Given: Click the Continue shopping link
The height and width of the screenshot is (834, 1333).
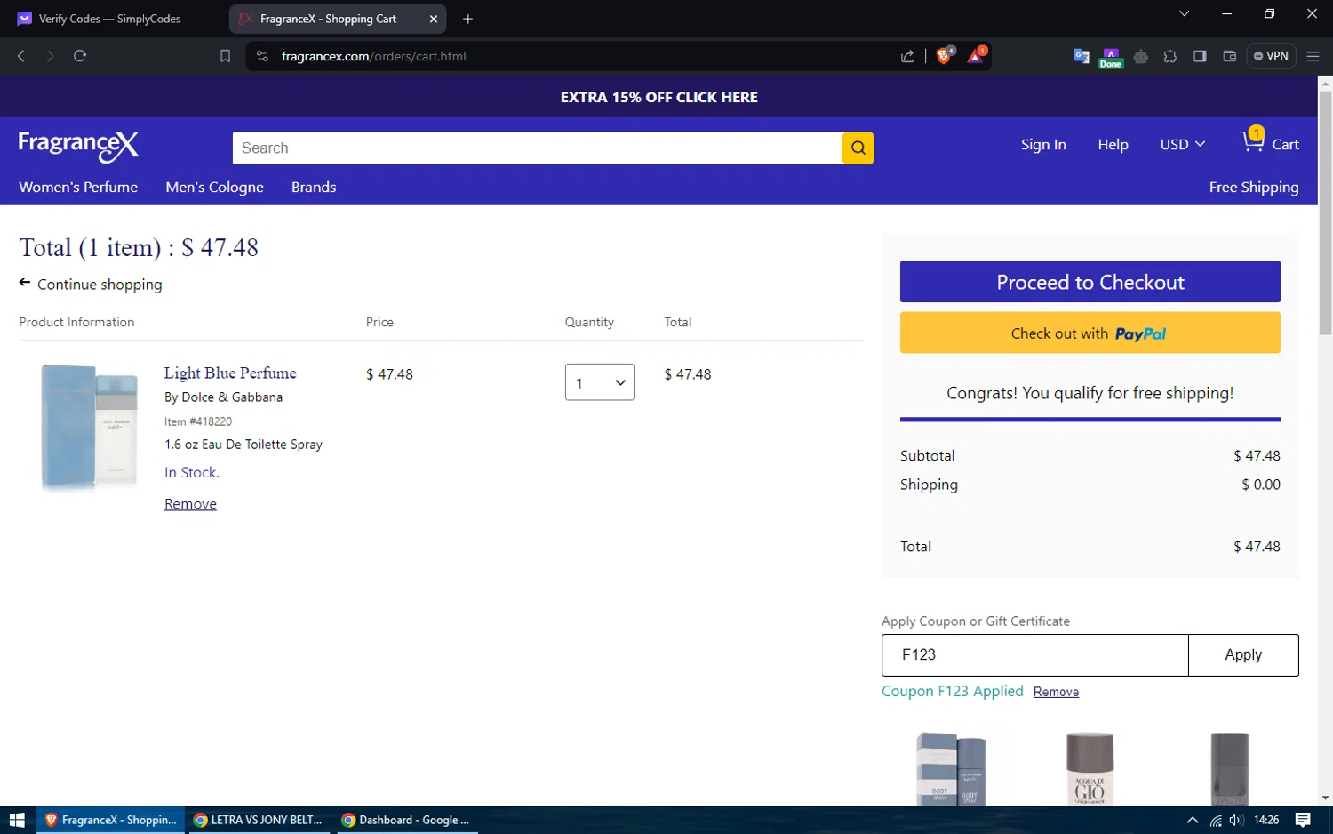Looking at the screenshot, I should coord(100,285).
